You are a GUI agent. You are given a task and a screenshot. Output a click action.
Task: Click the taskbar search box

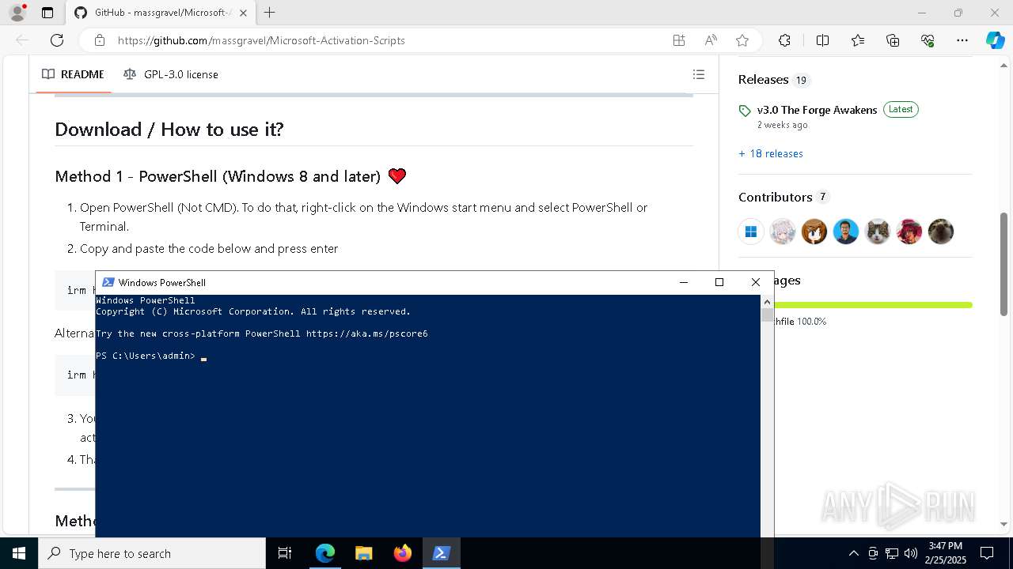pos(152,553)
